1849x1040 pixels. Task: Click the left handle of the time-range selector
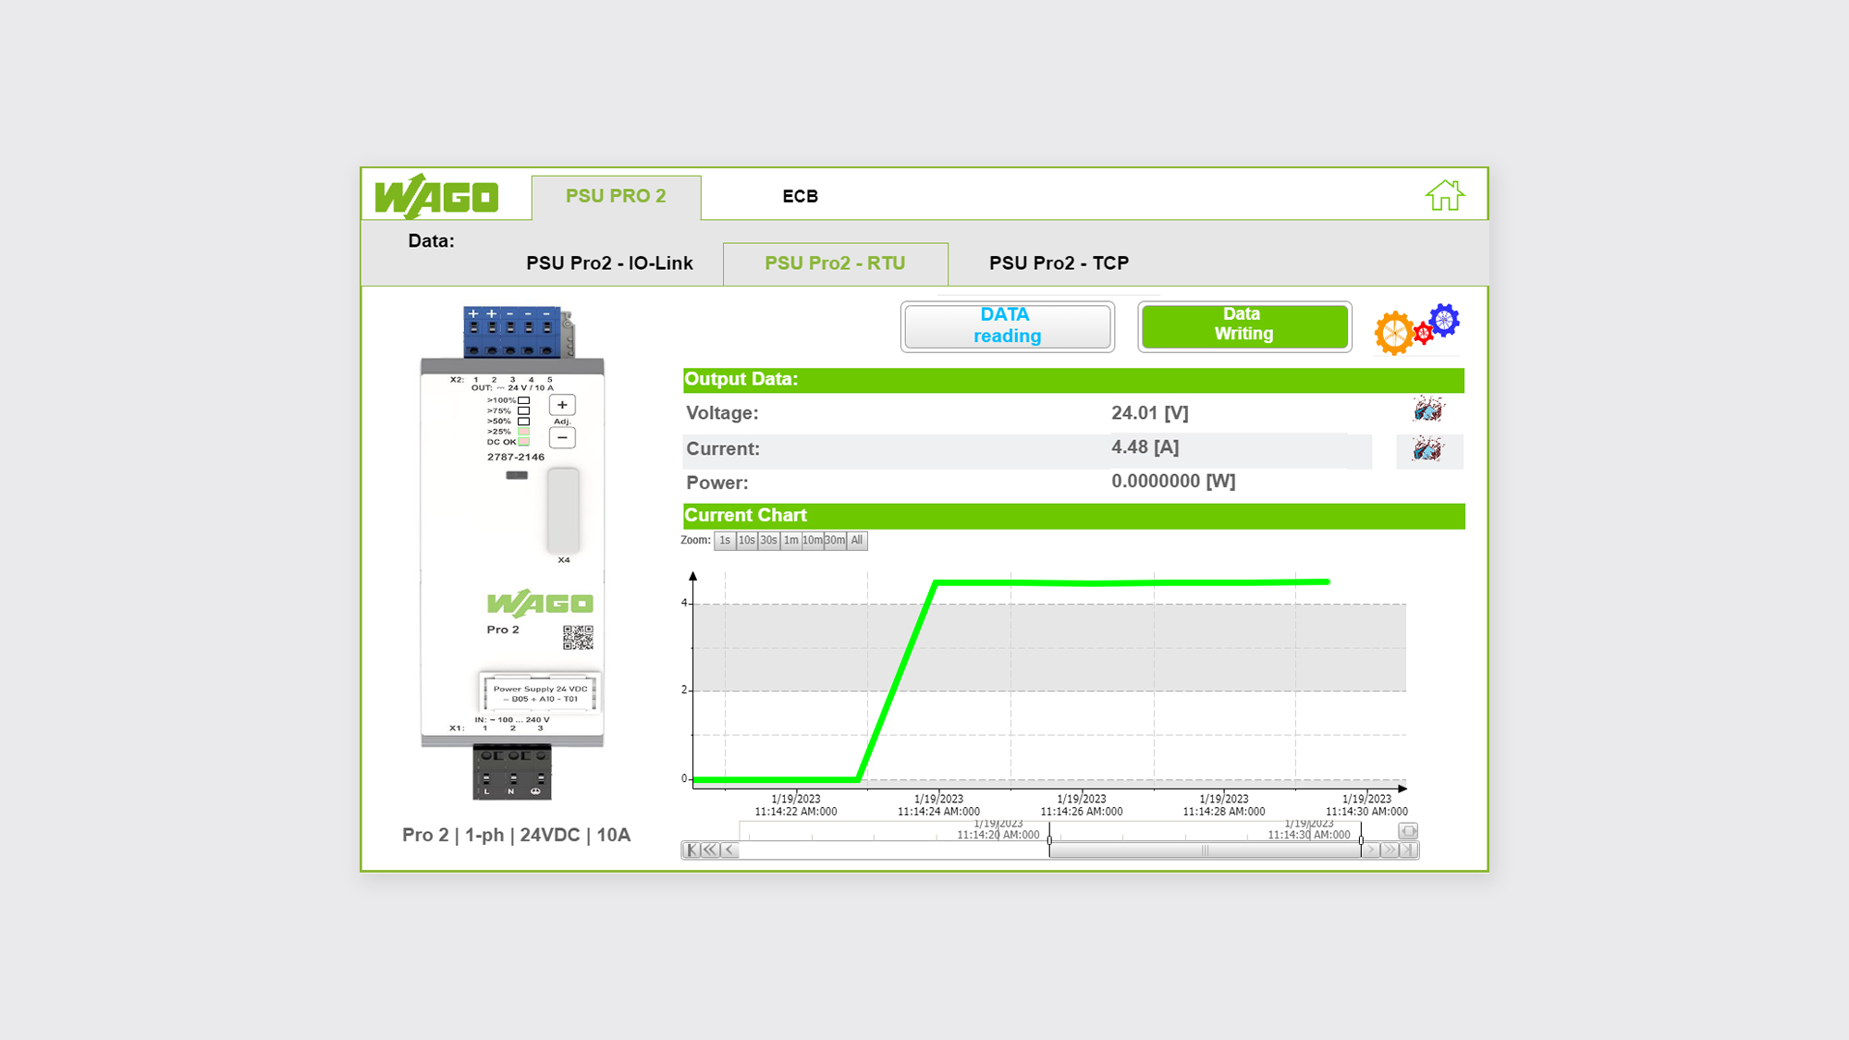click(1049, 839)
